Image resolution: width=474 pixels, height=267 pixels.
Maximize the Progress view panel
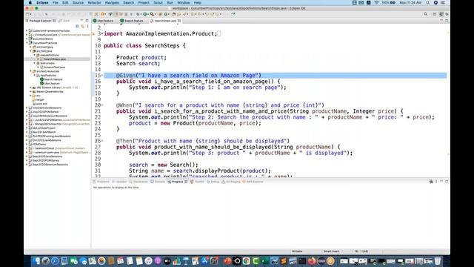pos(447,182)
